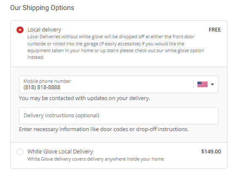Click the delivery updates contact notice
This screenshot has height=174, width=235.
coord(84,98)
